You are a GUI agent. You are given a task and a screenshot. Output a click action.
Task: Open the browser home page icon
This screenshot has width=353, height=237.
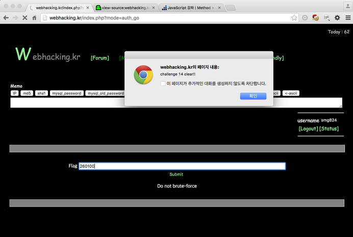point(34,18)
